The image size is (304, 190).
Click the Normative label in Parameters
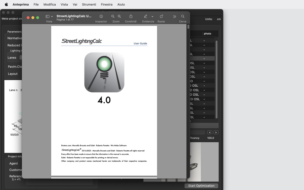coord(14,38)
